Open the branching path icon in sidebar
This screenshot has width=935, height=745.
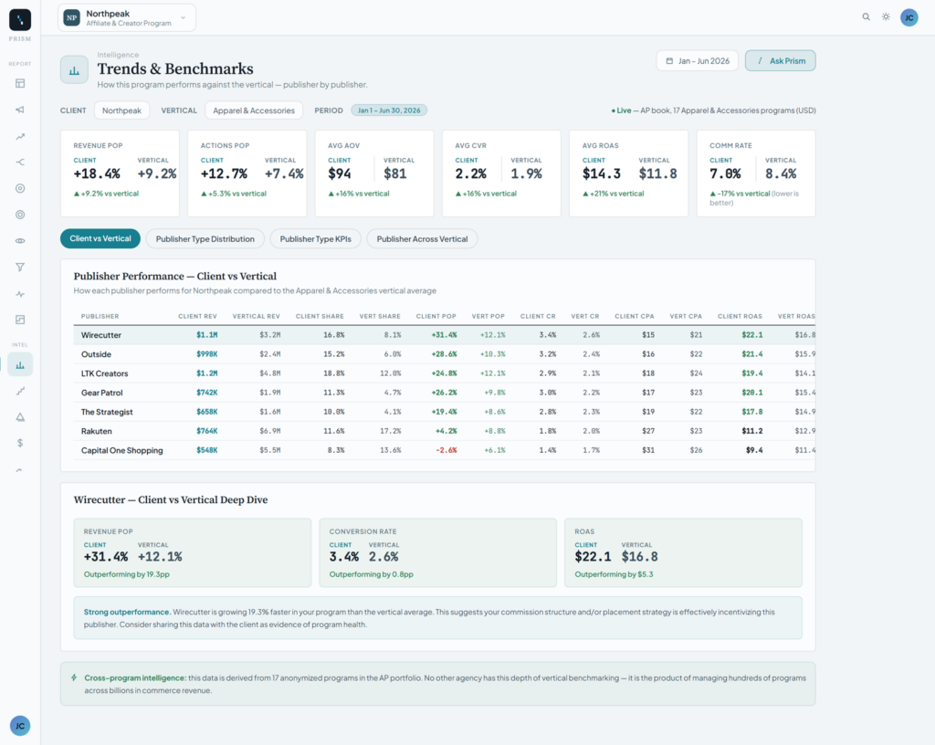[x=20, y=163]
